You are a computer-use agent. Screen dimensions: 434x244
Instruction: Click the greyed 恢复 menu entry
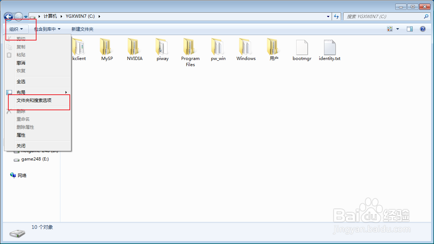[x=38, y=70]
